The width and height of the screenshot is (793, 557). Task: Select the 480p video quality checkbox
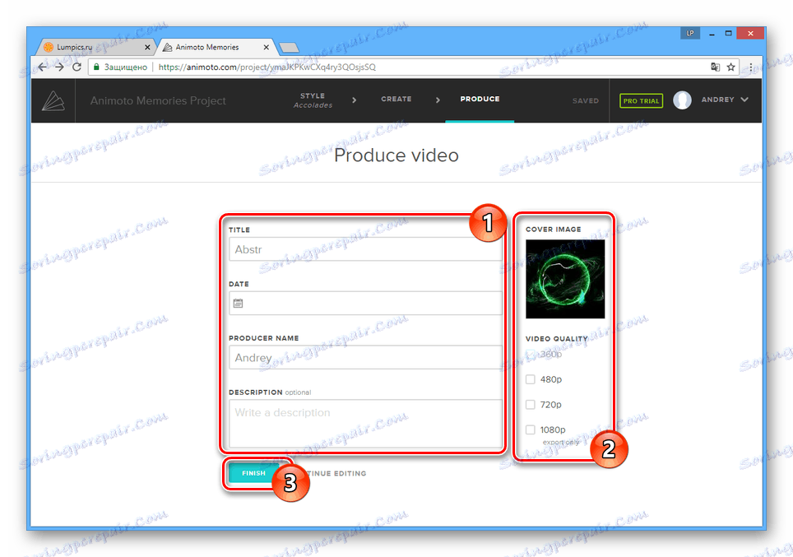tap(531, 379)
